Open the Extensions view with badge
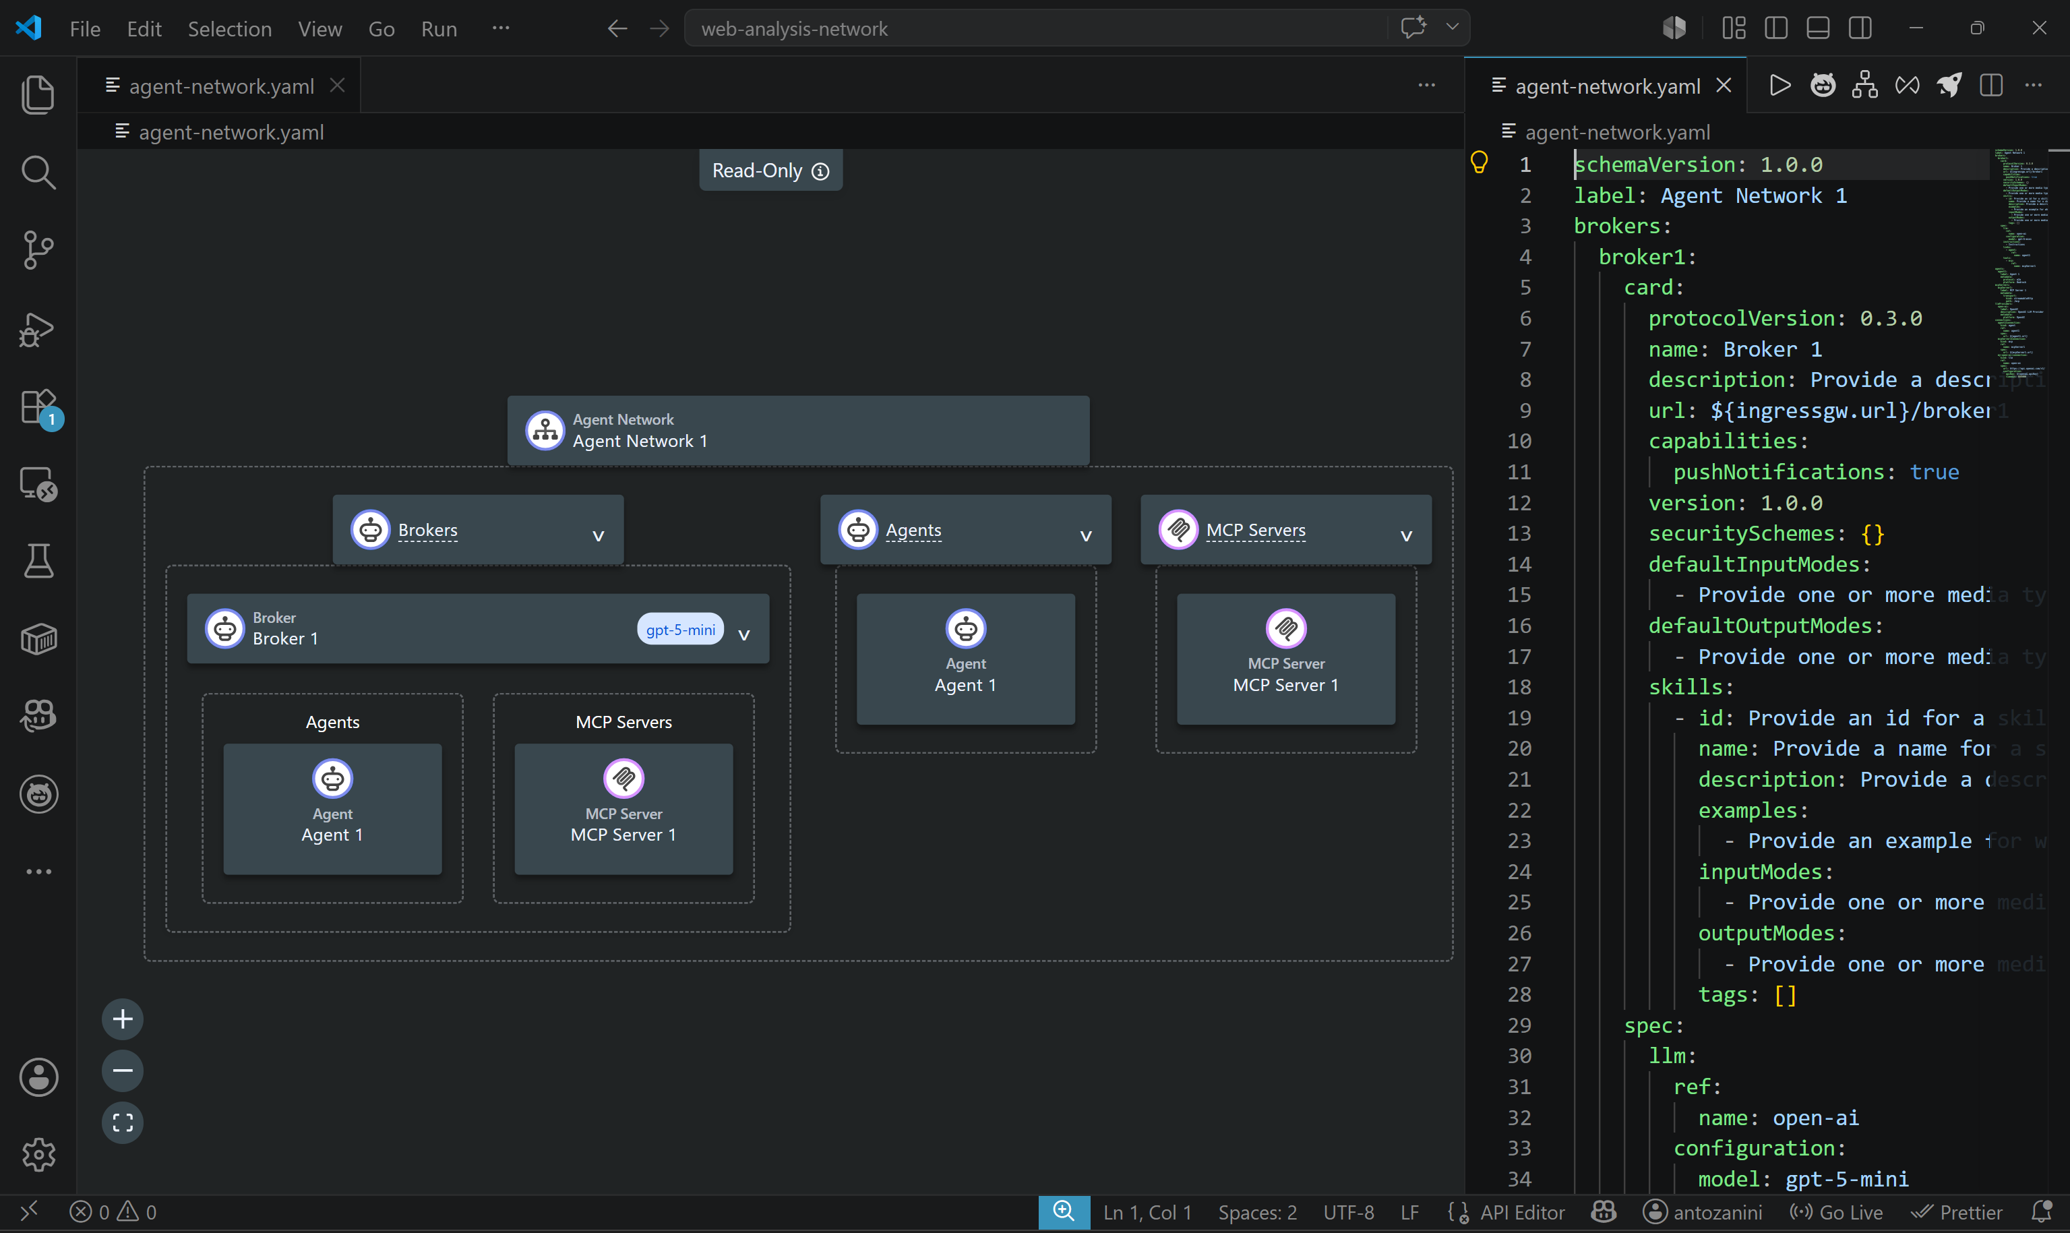 (x=38, y=407)
